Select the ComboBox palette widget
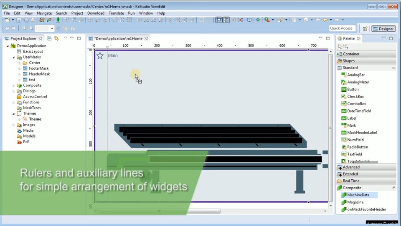The height and width of the screenshot is (226, 401). tap(353, 104)
